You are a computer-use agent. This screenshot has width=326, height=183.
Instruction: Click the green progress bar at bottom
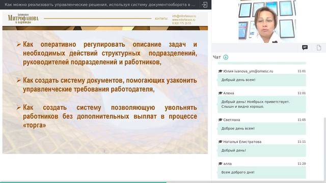click(83, 182)
